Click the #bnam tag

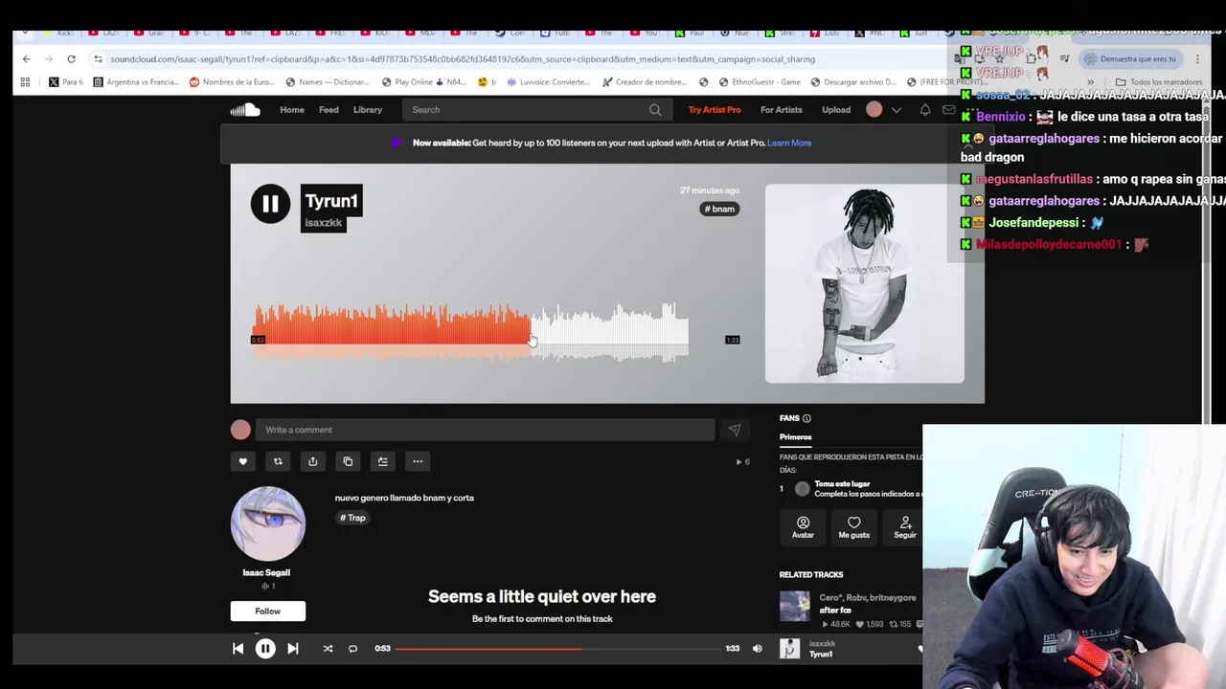click(x=720, y=209)
